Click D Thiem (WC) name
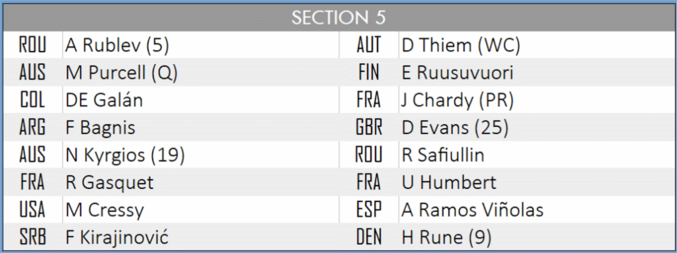This screenshot has width=677, height=253. point(461,46)
